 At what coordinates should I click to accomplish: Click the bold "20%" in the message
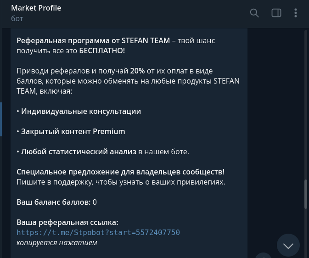tap(137, 71)
